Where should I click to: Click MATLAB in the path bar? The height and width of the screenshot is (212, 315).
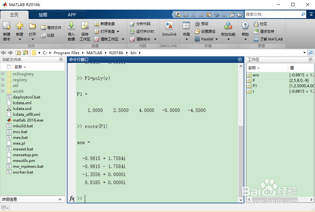94,53
